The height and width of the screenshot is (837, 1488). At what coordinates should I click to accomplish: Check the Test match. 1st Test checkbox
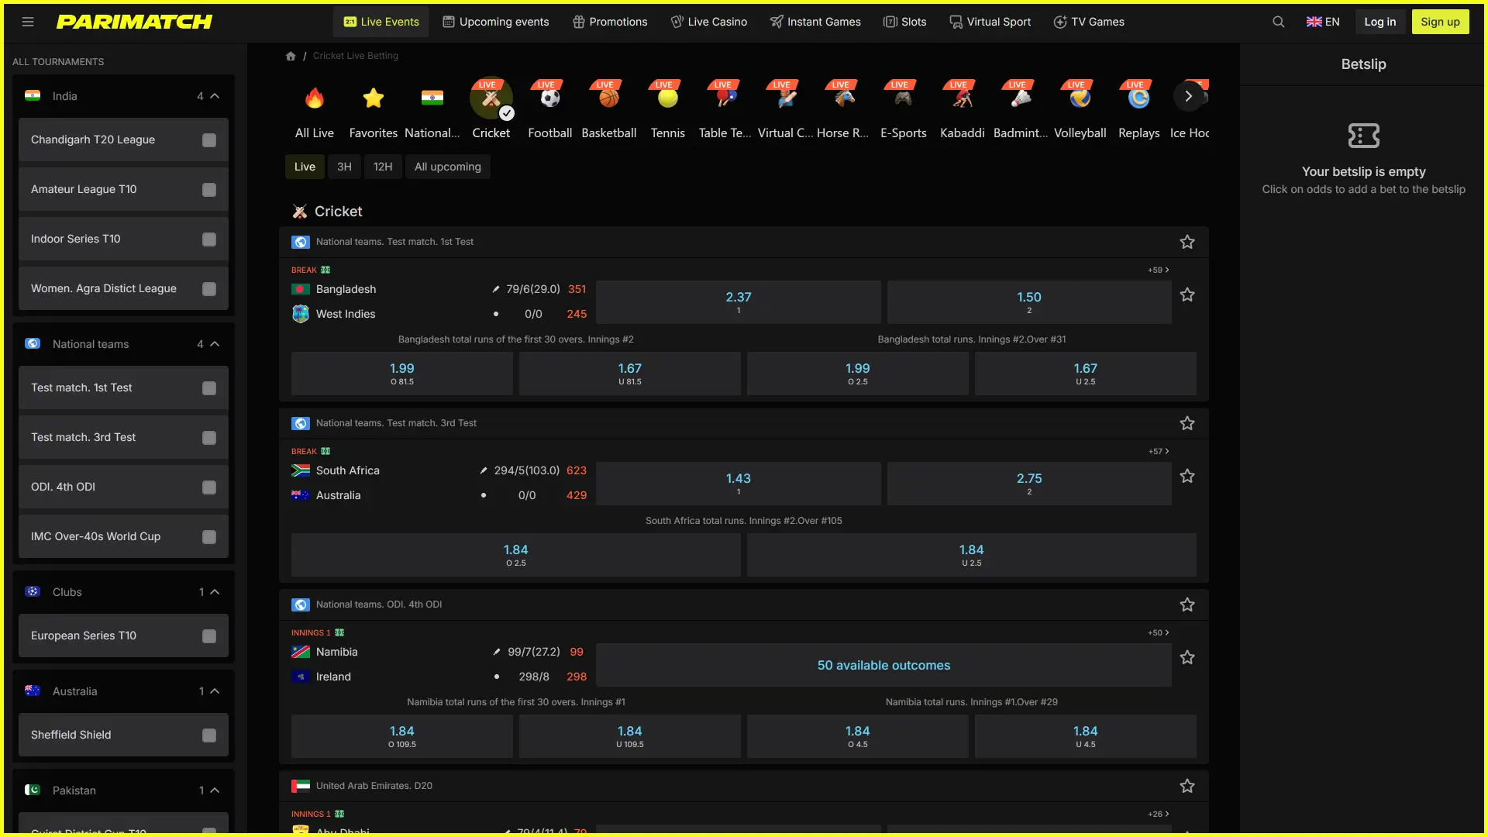tap(209, 388)
